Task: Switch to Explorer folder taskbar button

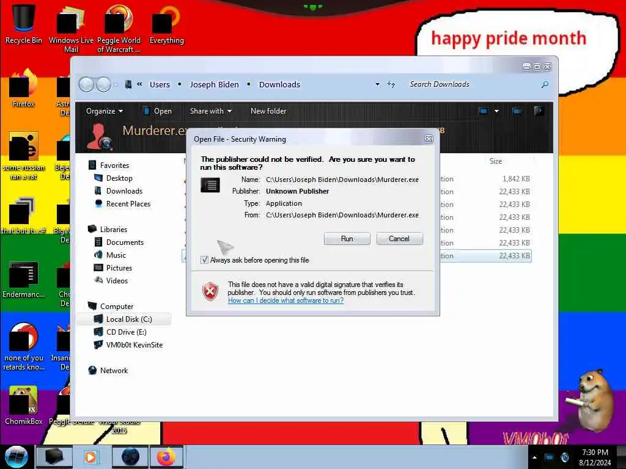Action: (x=54, y=457)
